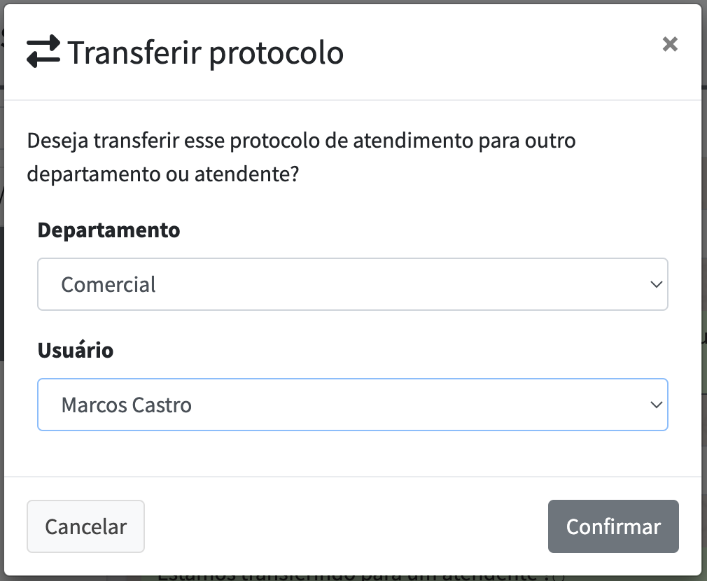This screenshot has height=581, width=707.
Task: Confirm the protocol transfer
Action: (612, 526)
